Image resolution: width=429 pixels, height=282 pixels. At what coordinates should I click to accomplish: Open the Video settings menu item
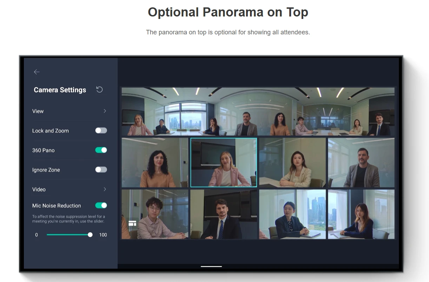39,189
